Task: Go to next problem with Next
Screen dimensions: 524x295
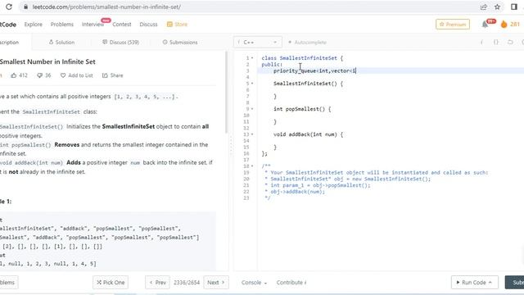Action: pyautogui.click(x=216, y=282)
